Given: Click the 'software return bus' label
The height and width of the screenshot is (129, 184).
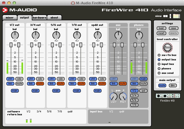Looking at the screenshot, I should pos(15,113).
